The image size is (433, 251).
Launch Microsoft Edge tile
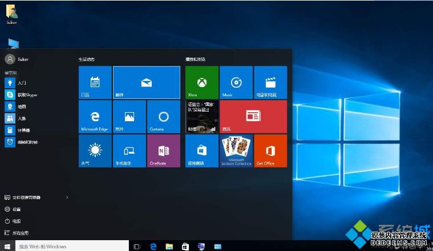click(x=95, y=117)
